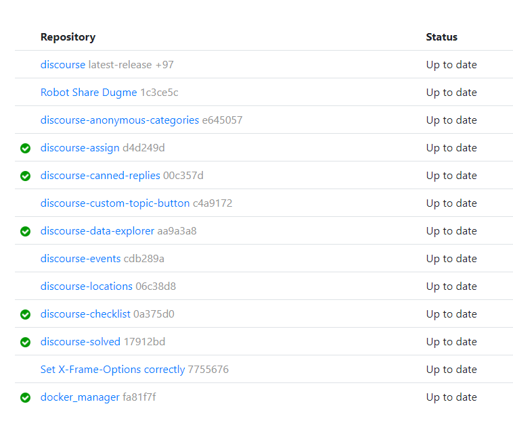Click green check icon beside docker_manager

(x=25, y=397)
